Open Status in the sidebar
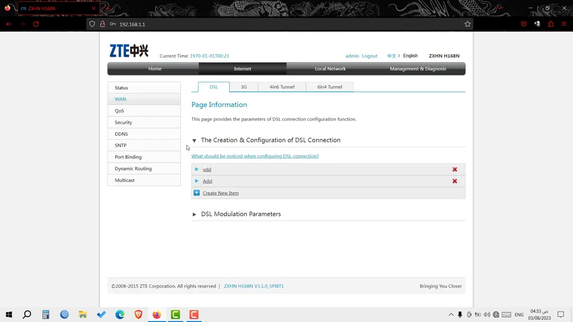This screenshot has height=322, width=573. (144, 88)
